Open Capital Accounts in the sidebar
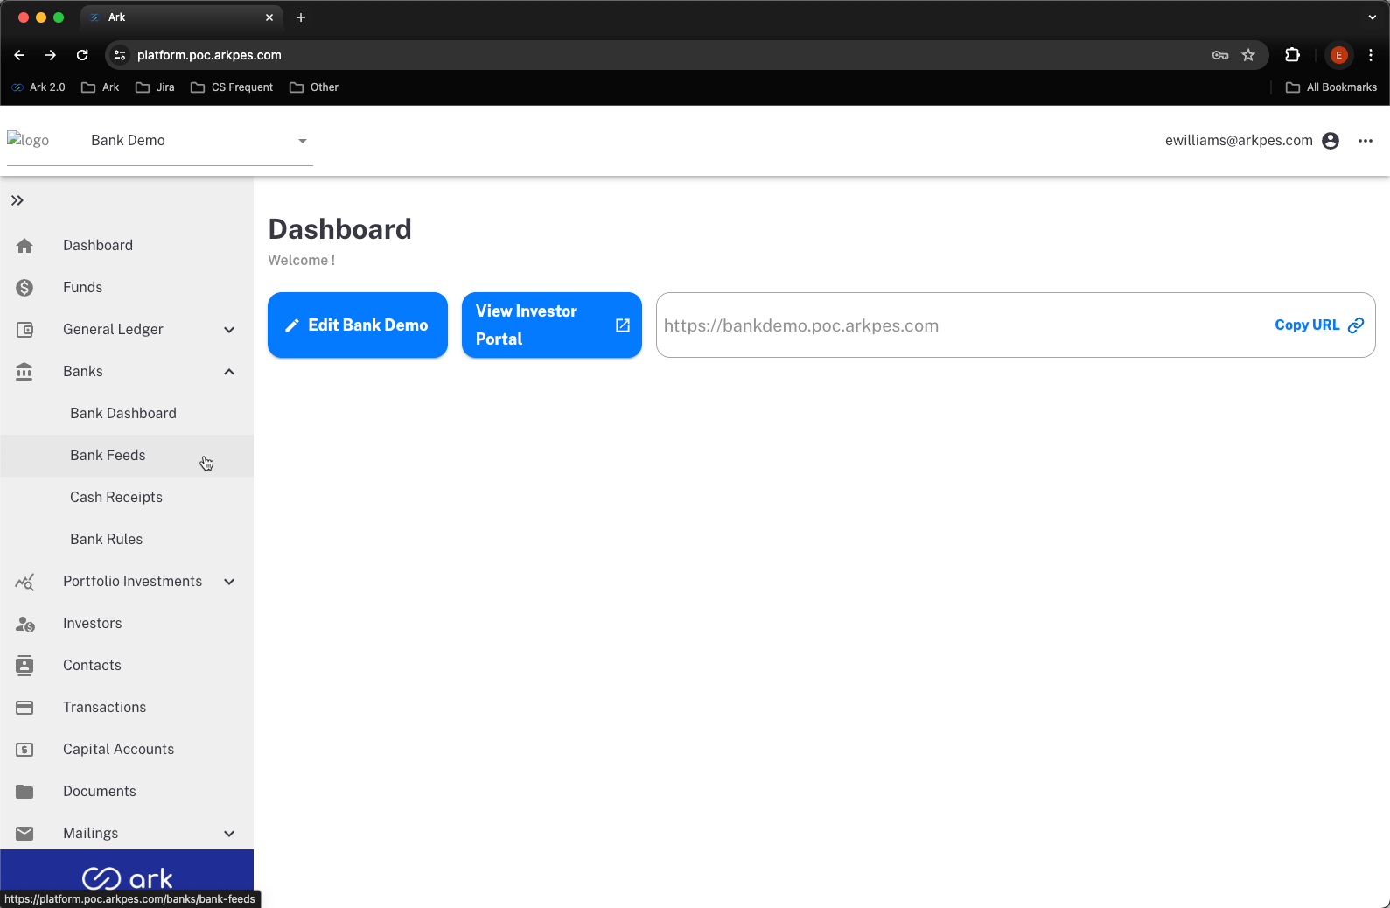The width and height of the screenshot is (1390, 908). click(127, 750)
